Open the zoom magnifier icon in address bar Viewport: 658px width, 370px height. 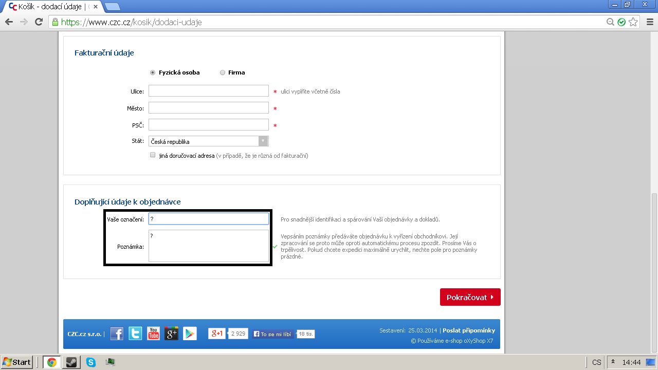[611, 22]
